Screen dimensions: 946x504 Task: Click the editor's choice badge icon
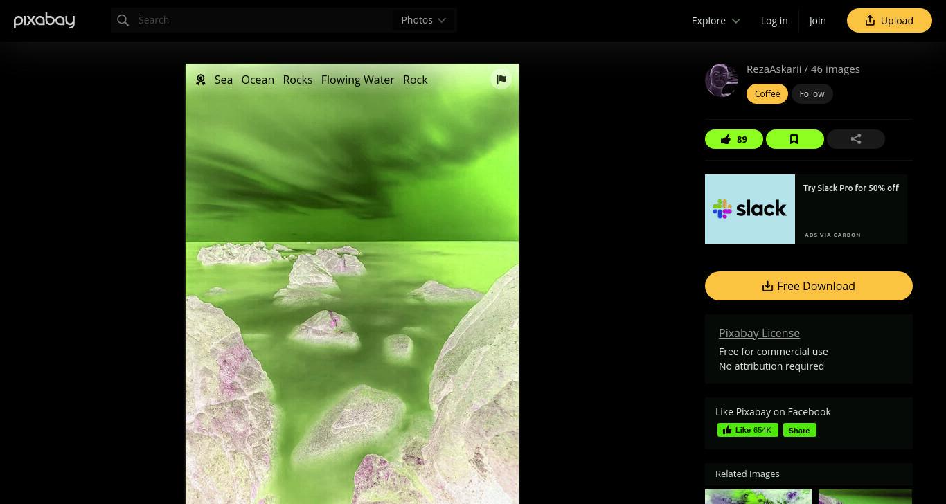201,80
